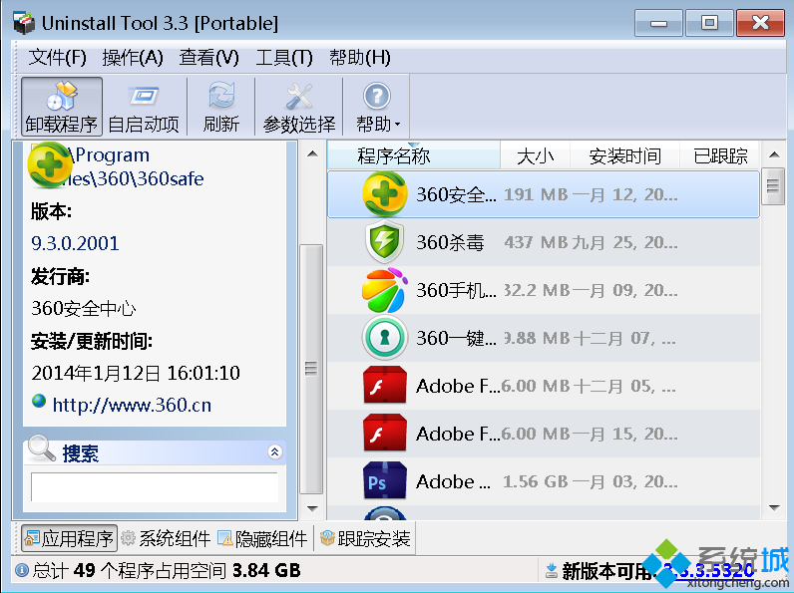Click the left panel scrollbar down arrow
This screenshot has height=593, width=794.
(x=312, y=508)
